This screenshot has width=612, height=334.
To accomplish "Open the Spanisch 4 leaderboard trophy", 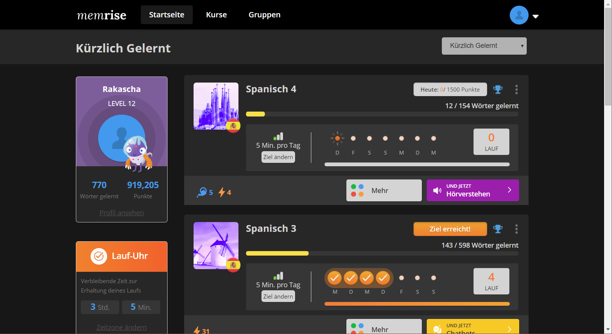I will pos(498,89).
